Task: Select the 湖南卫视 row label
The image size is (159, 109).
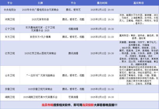Action: (10, 97)
